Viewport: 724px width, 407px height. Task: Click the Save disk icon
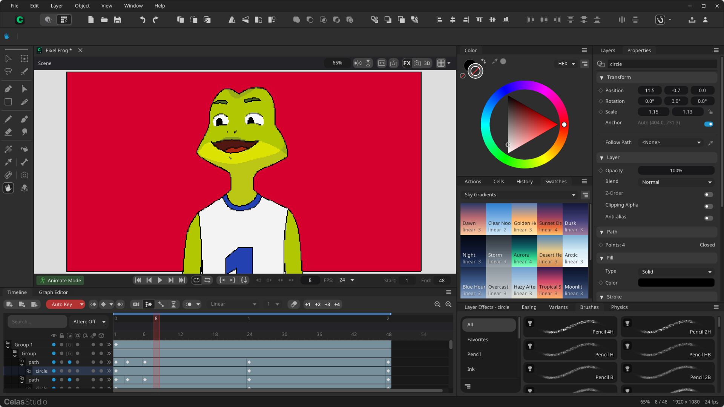click(118, 20)
